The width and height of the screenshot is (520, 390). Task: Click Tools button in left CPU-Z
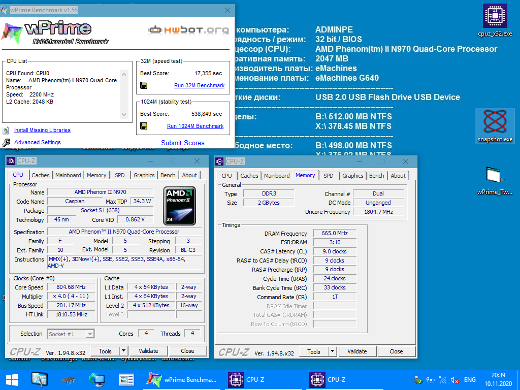point(105,351)
